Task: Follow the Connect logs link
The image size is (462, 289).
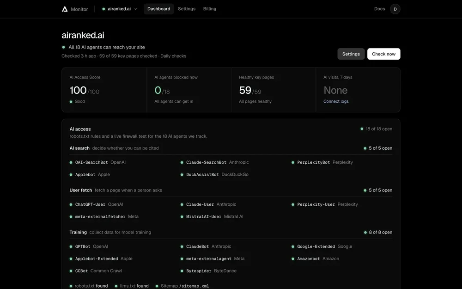Action: coord(336,101)
